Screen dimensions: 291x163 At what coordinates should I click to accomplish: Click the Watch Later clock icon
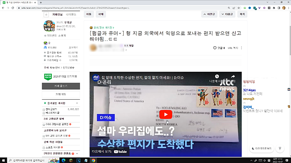point(217,77)
